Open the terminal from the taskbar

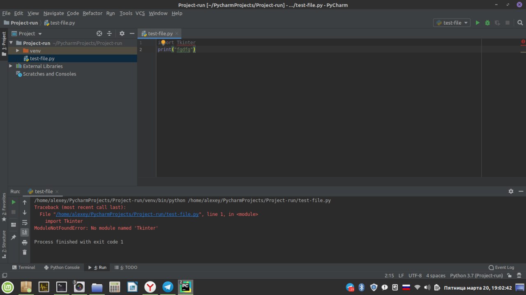(x=62, y=287)
